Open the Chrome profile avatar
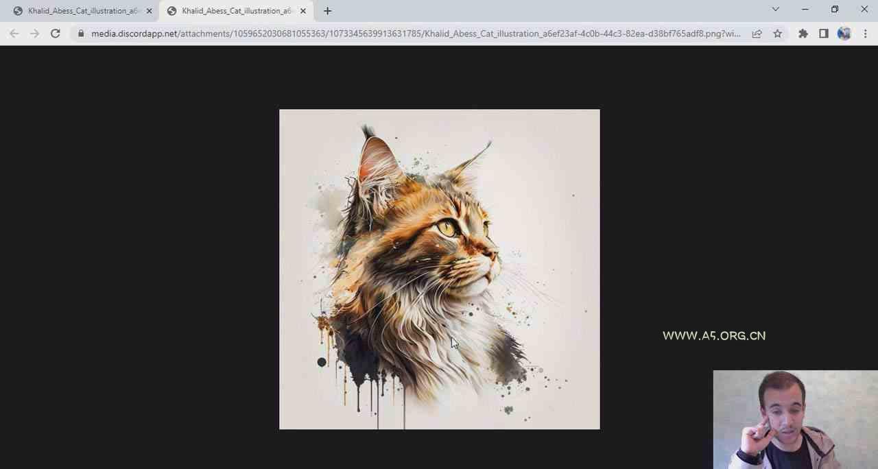878x469 pixels. 844,34
